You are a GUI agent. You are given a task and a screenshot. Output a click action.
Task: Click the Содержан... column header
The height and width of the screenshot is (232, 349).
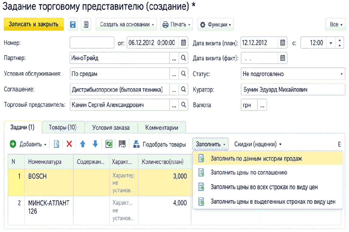click(x=92, y=162)
